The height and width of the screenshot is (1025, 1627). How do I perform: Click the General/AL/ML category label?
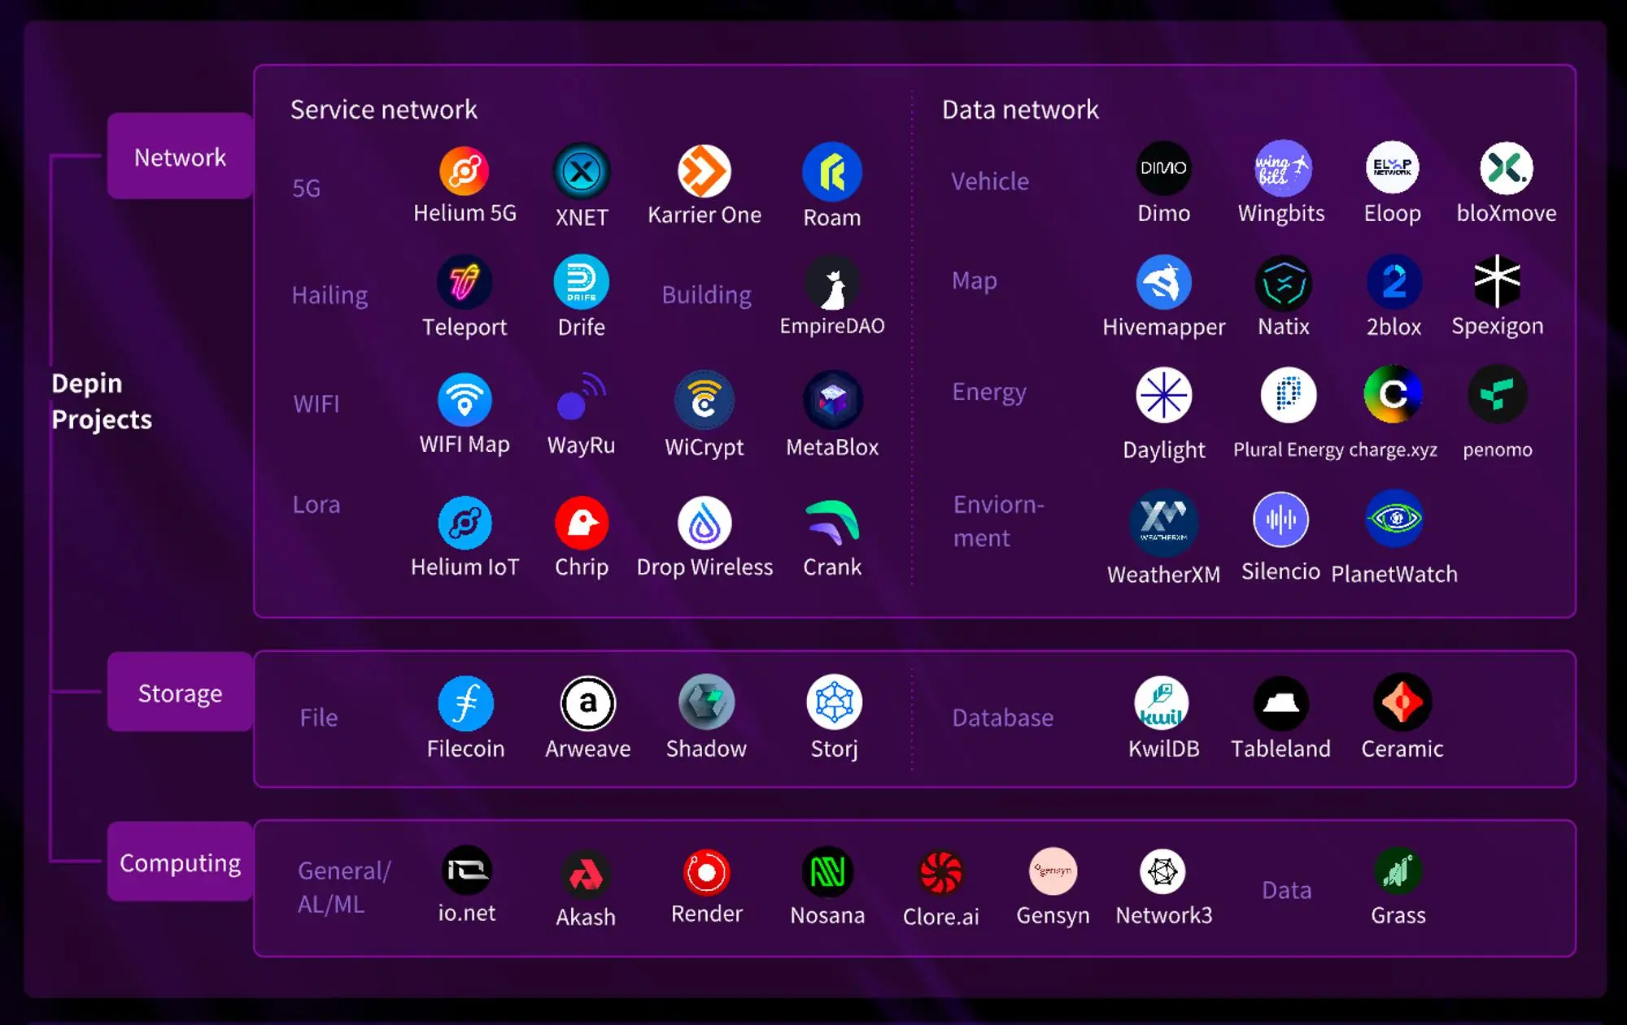click(x=342, y=887)
